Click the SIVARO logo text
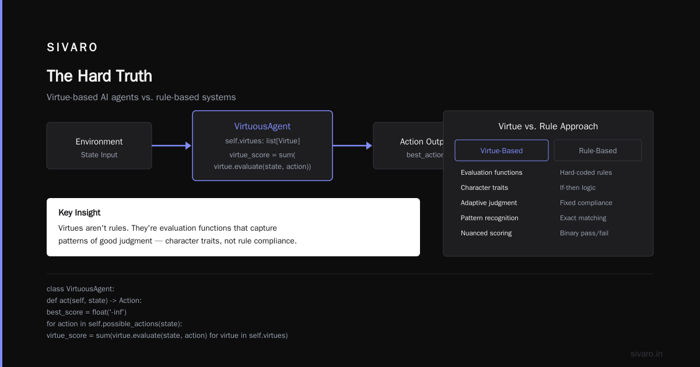The image size is (700, 367). pyautogui.click(x=73, y=48)
